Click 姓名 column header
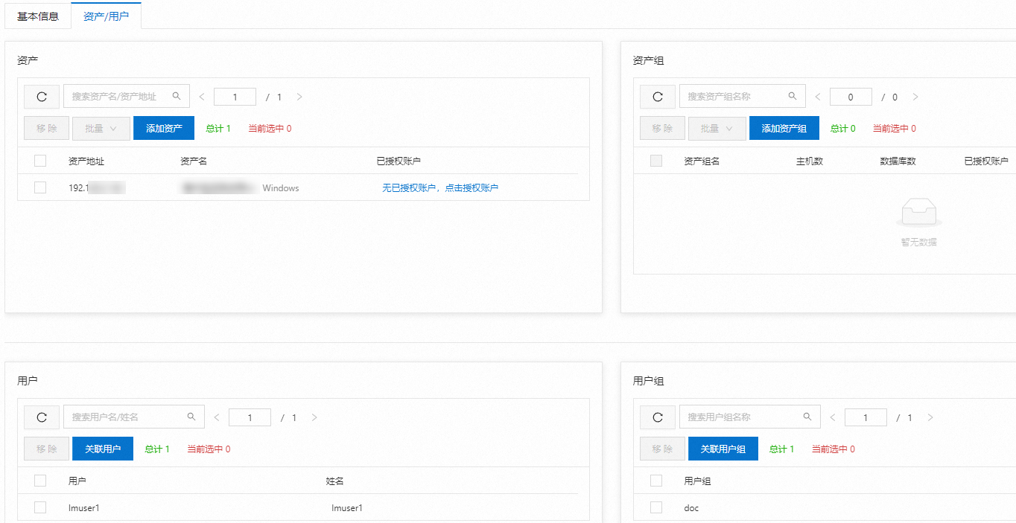Screen dimensions: 1016x523 [x=334, y=481]
